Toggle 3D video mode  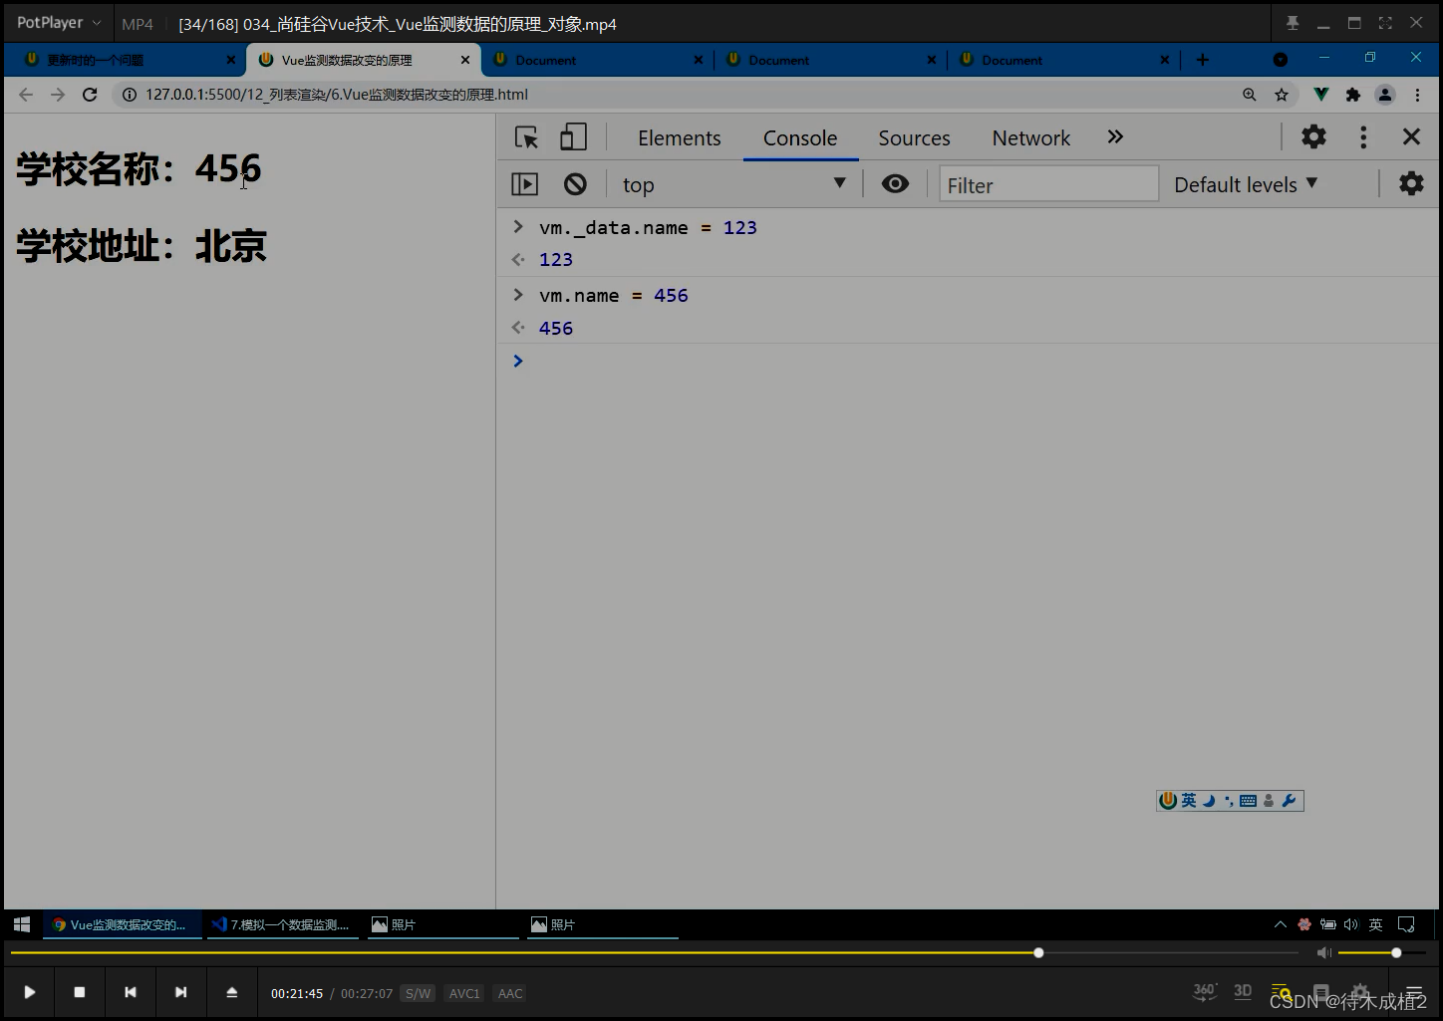tap(1243, 992)
